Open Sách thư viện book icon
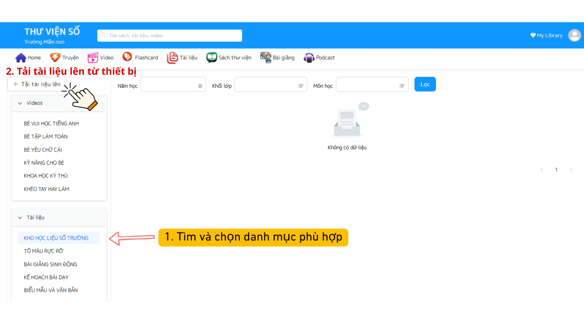This screenshot has width=584, height=328. (x=211, y=58)
